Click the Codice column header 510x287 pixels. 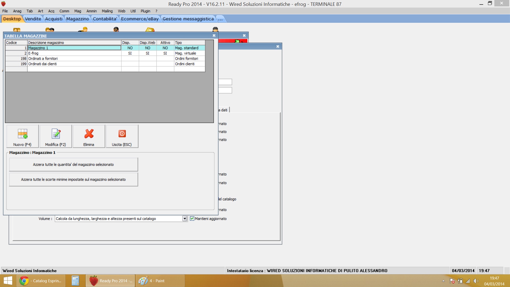(x=16, y=43)
